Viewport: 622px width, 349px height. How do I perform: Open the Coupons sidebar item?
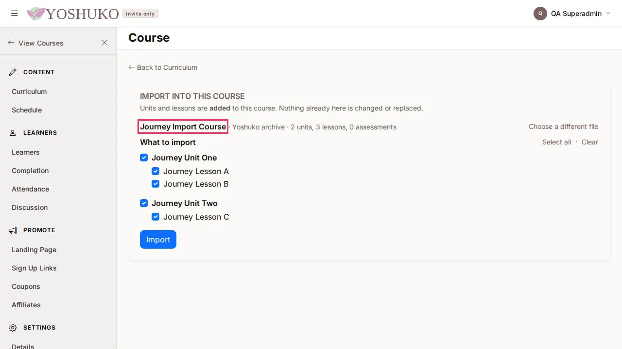coord(26,286)
